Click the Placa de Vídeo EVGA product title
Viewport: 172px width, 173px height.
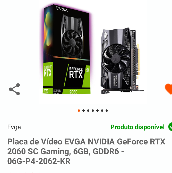[x=86, y=151]
